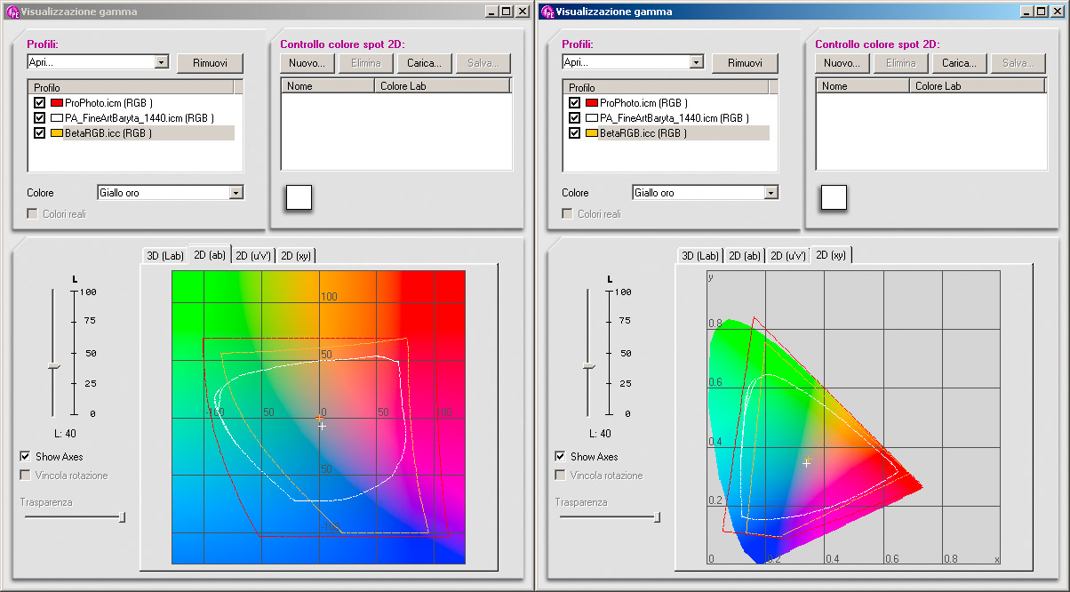Viewport: 1070px width, 592px height.
Task: Click Colore Lab column header in left window
Action: 443,86
